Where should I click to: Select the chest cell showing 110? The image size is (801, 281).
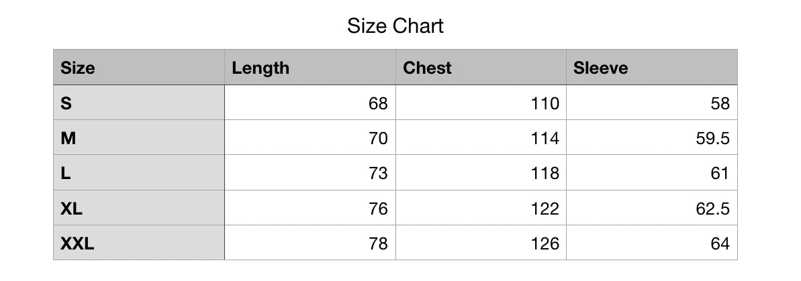(544, 103)
